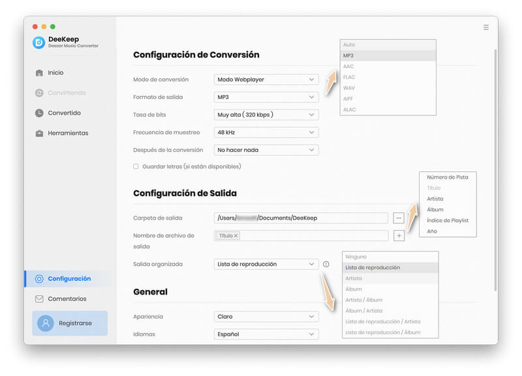Screen dimensions: 522x376
Task: Open the Frecuencia de muestreo dropdown
Action: 266,134
